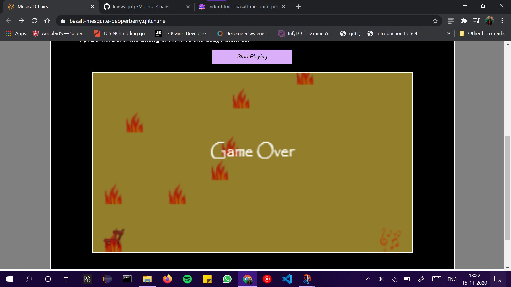511x287 pixels.
Task: Open Visual Studio Code from the taskbar
Action: click(287, 279)
